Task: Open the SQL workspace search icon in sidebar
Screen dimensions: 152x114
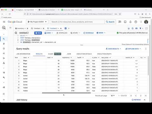Action: [4, 39]
